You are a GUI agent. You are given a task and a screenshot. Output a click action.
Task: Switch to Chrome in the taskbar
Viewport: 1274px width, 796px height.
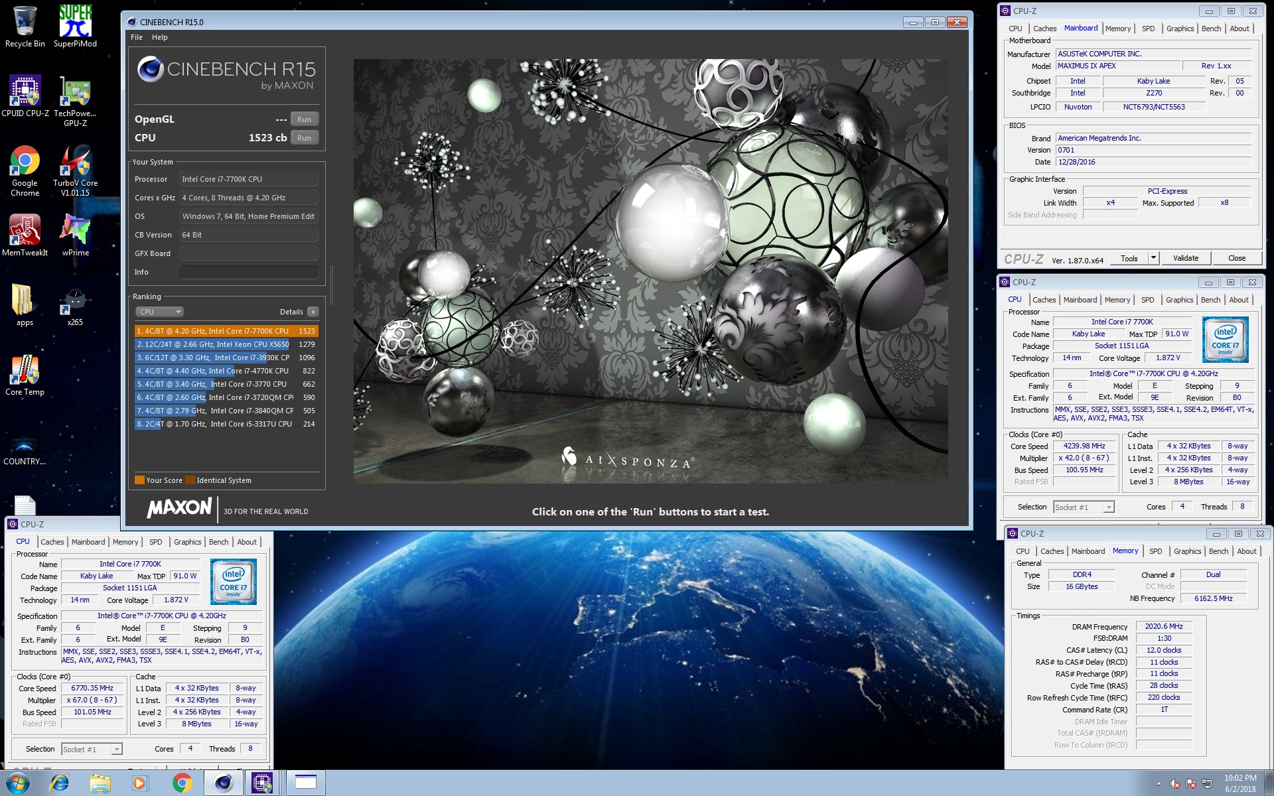[x=182, y=783]
